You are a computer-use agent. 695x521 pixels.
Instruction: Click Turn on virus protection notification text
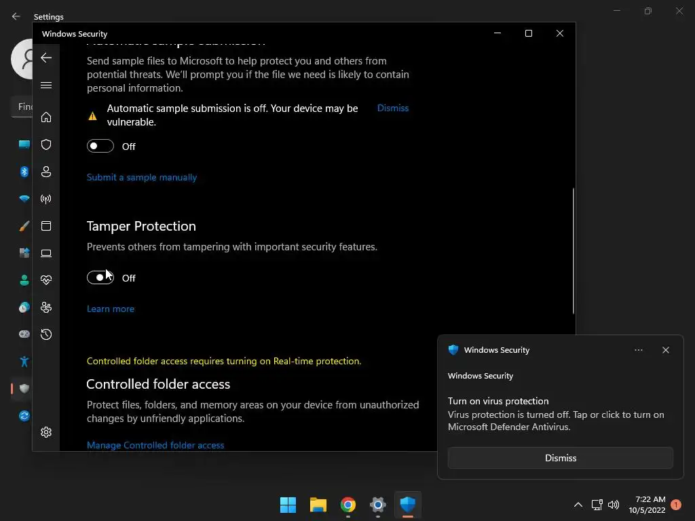498,401
